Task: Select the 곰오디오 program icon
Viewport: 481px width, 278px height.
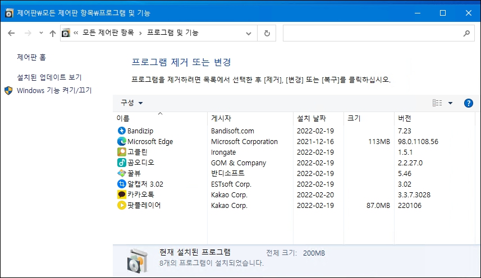Action: [x=121, y=163]
